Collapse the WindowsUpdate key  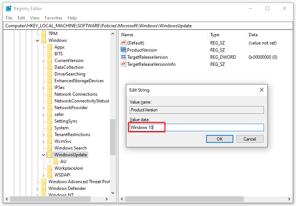click(43, 155)
